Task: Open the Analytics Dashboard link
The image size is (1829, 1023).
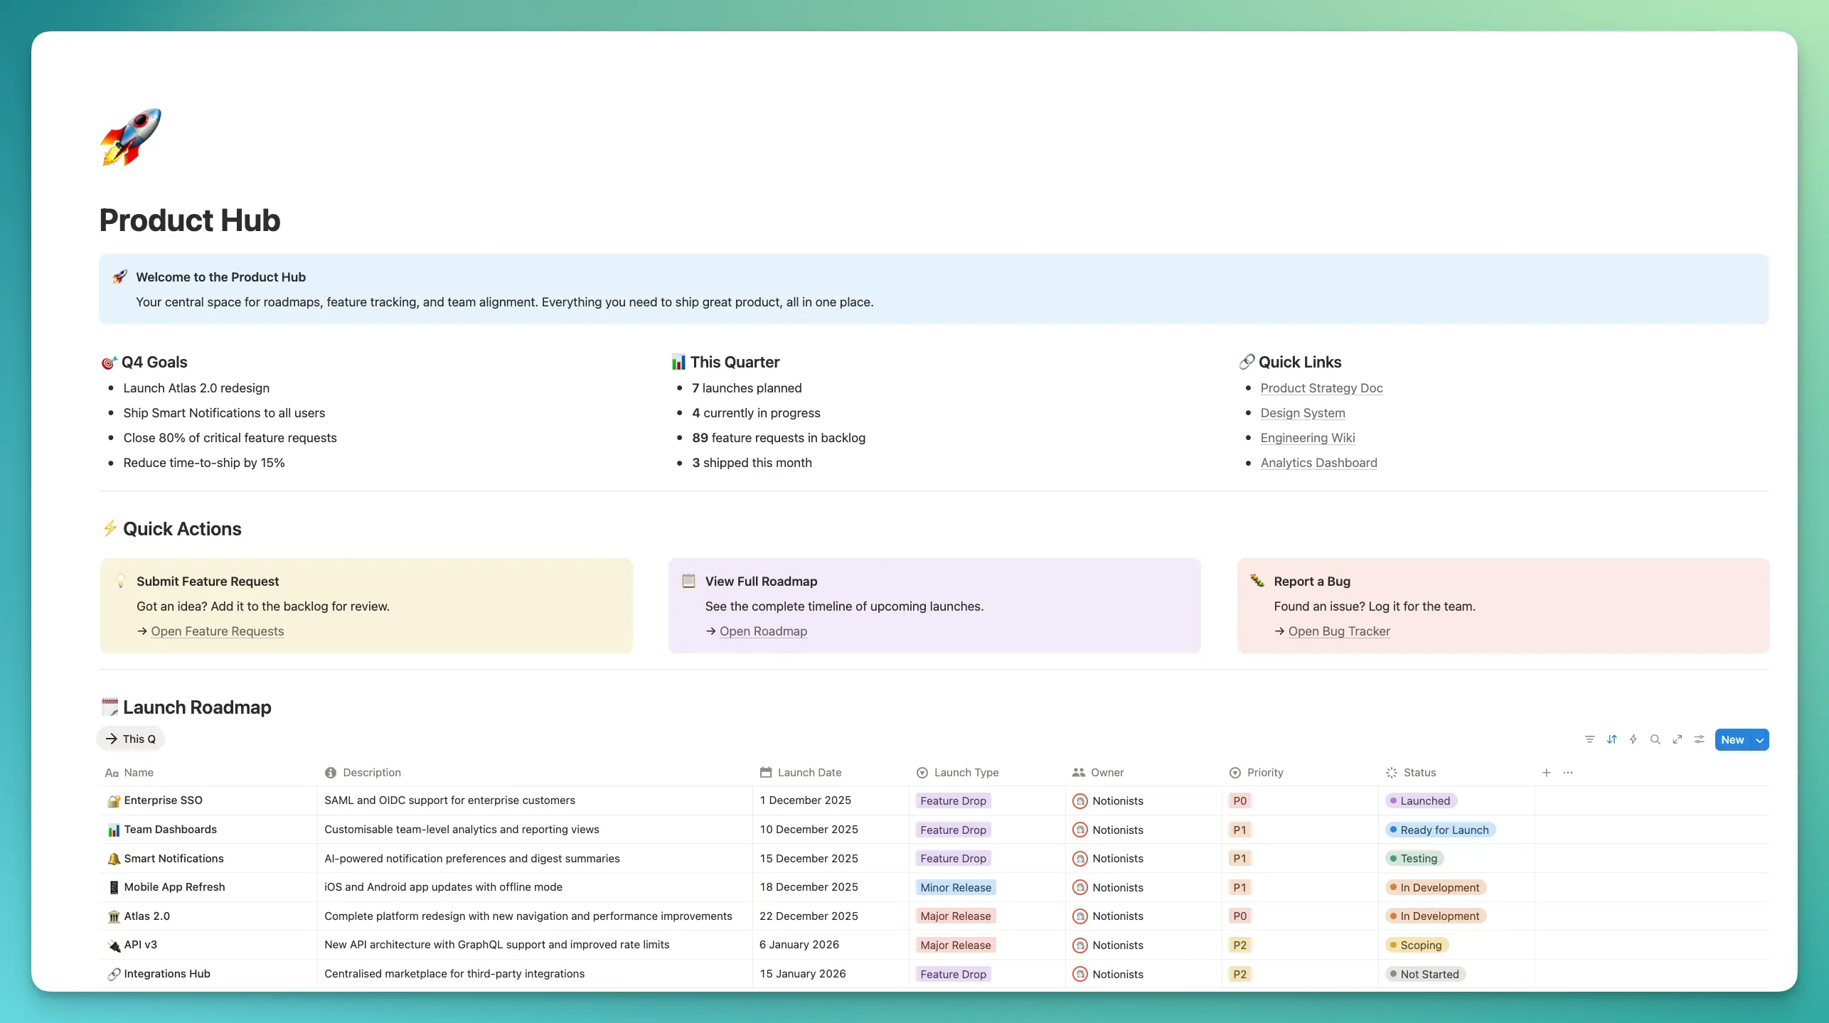Action: coord(1318,463)
